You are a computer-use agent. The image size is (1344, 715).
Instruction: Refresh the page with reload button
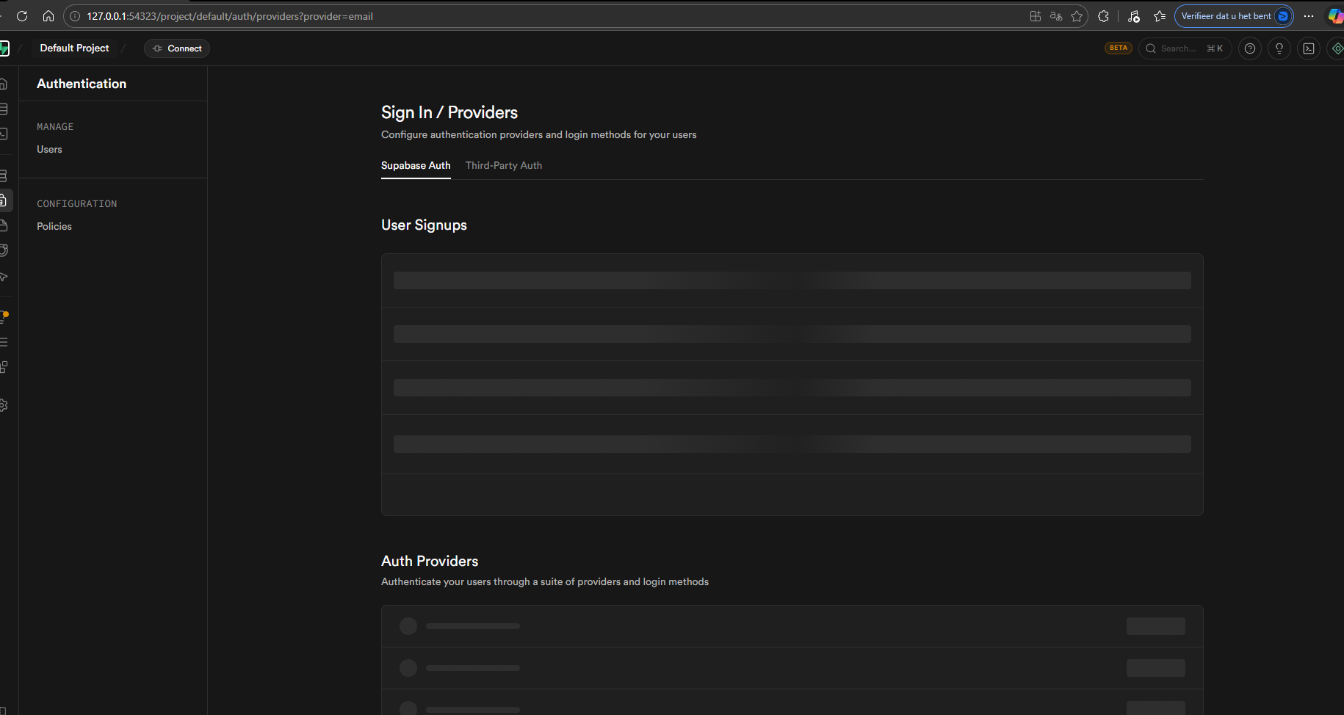(x=22, y=16)
